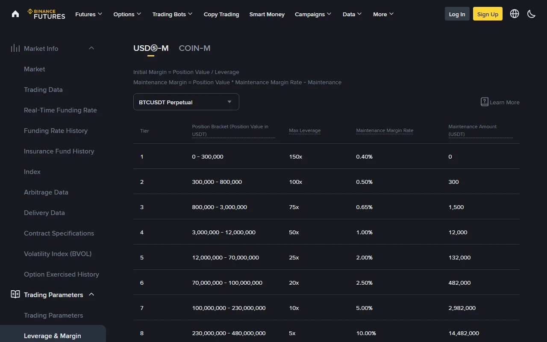
Task: Select Leverage & Margin in sidebar
Action: pos(53,336)
